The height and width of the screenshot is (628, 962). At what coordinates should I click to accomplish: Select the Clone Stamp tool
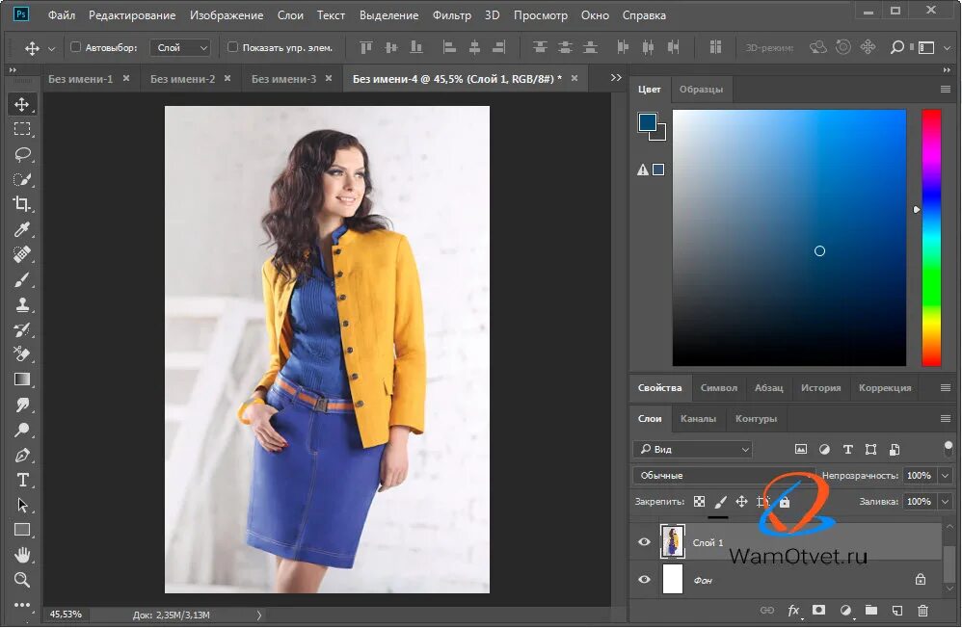(22, 304)
